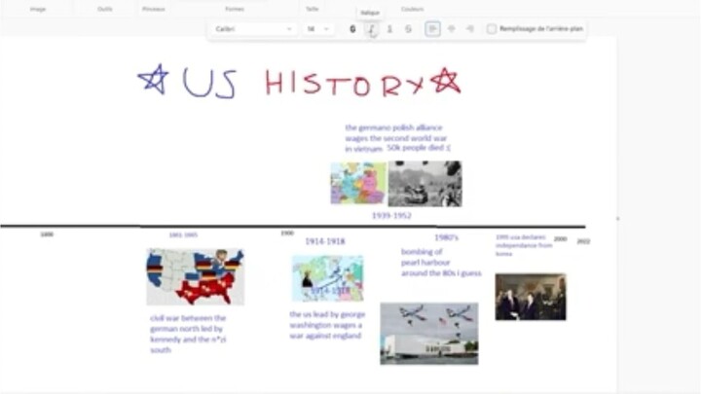
Task: Toggle bold text formatting
Action: 352,29
